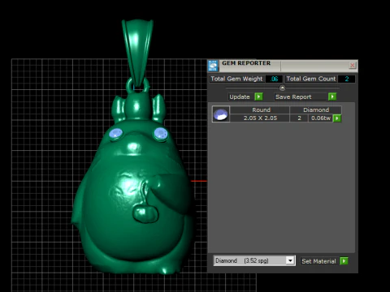Viewport: 390px width, 292px height.
Task: Click the gem quantity cell showing 2
Action: tap(299, 118)
